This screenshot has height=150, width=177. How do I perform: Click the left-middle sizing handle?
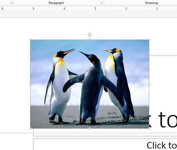tap(30, 84)
